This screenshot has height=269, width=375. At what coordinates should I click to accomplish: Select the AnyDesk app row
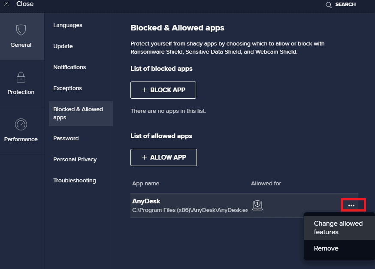coord(189,206)
